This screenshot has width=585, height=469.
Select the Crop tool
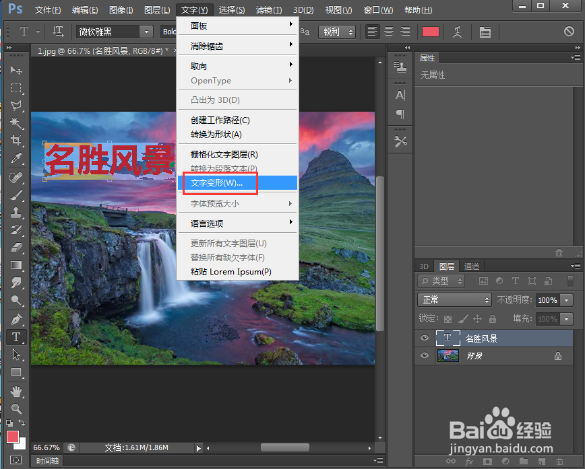[x=16, y=141]
